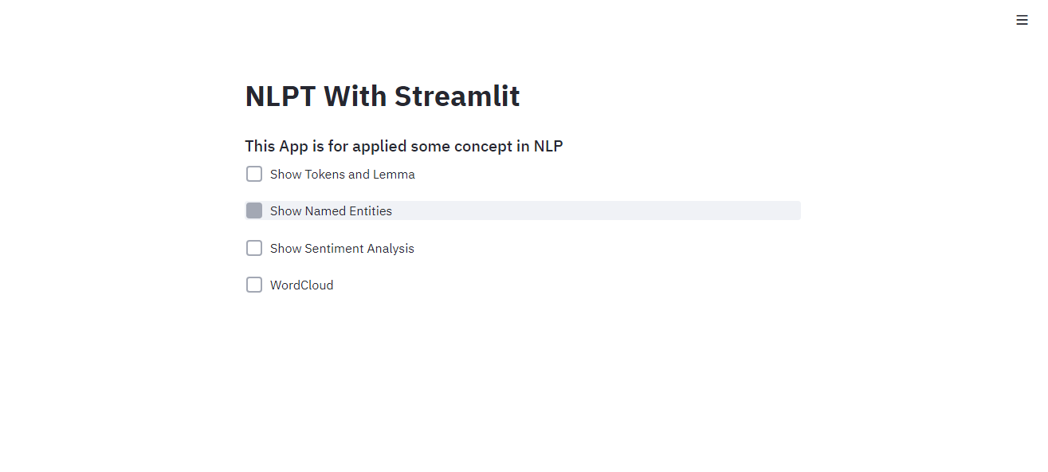Click the checkbox beside Show Sentiment Analysis

253,248
